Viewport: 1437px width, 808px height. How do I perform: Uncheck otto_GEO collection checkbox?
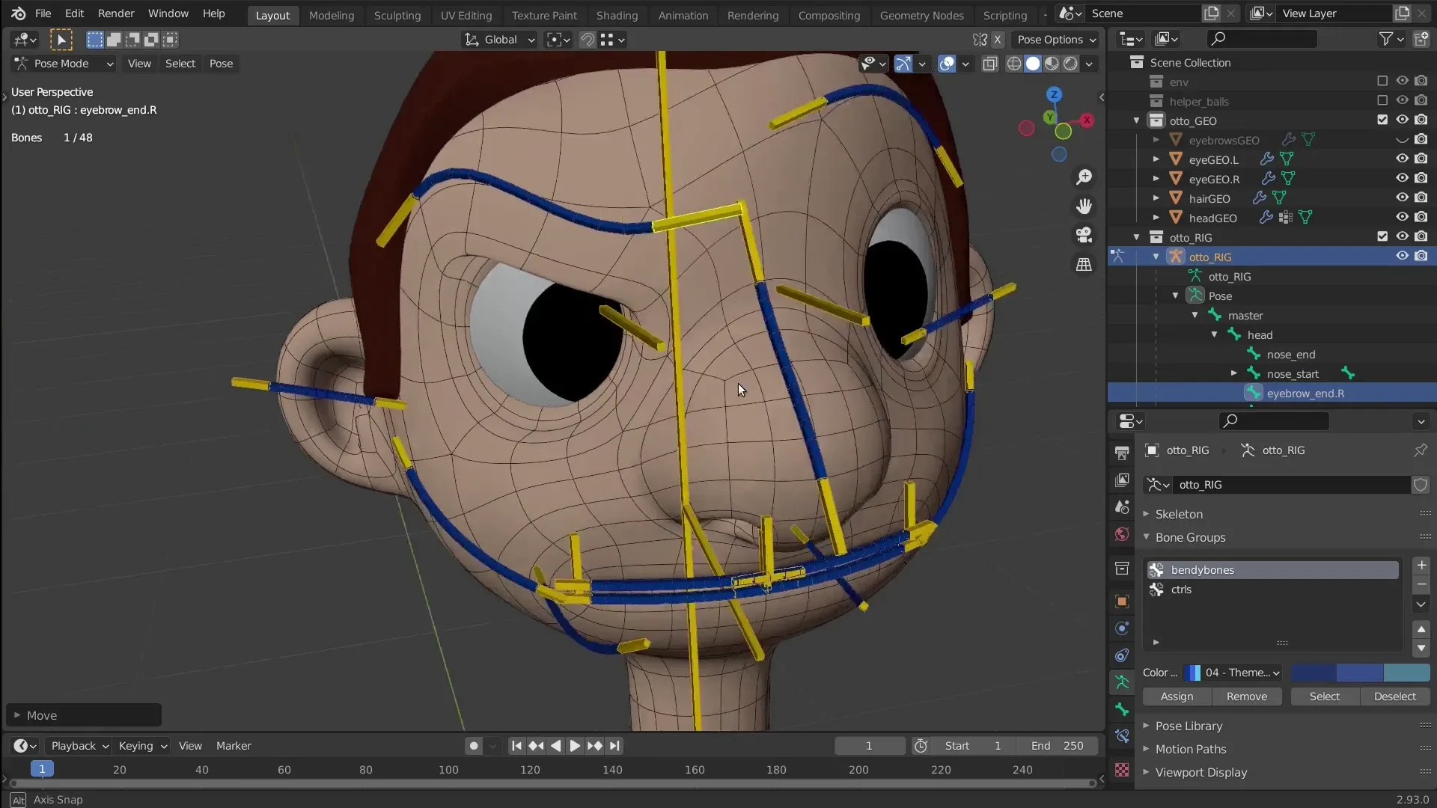point(1382,120)
